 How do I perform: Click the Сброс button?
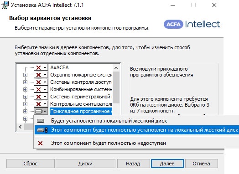click(31, 164)
